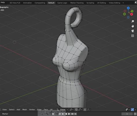Switch to Animation workspace tab
The width and height of the screenshot is (137, 116).
coord(27,3)
